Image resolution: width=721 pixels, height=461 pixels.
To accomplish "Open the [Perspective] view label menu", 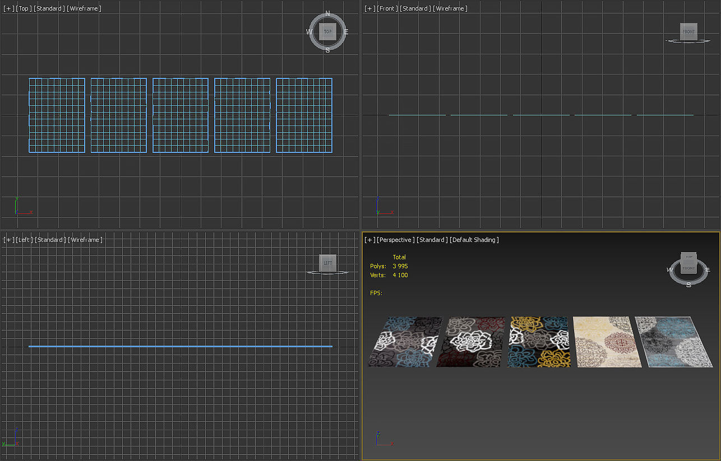I will pyautogui.click(x=396, y=240).
